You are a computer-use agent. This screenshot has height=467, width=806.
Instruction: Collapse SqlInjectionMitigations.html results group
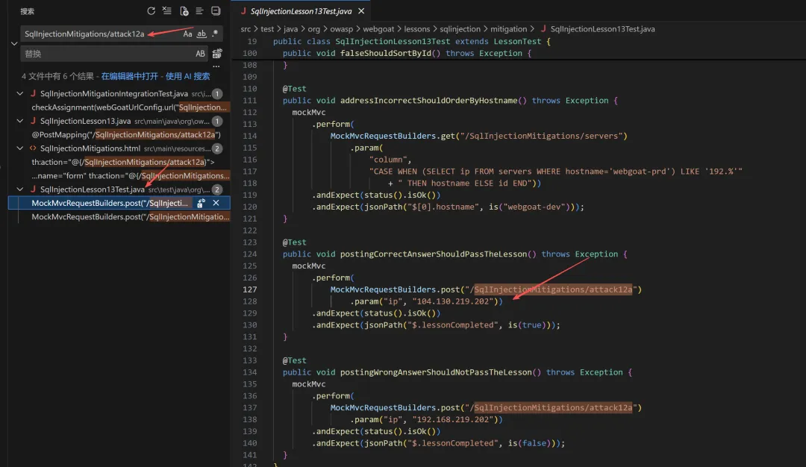point(20,148)
